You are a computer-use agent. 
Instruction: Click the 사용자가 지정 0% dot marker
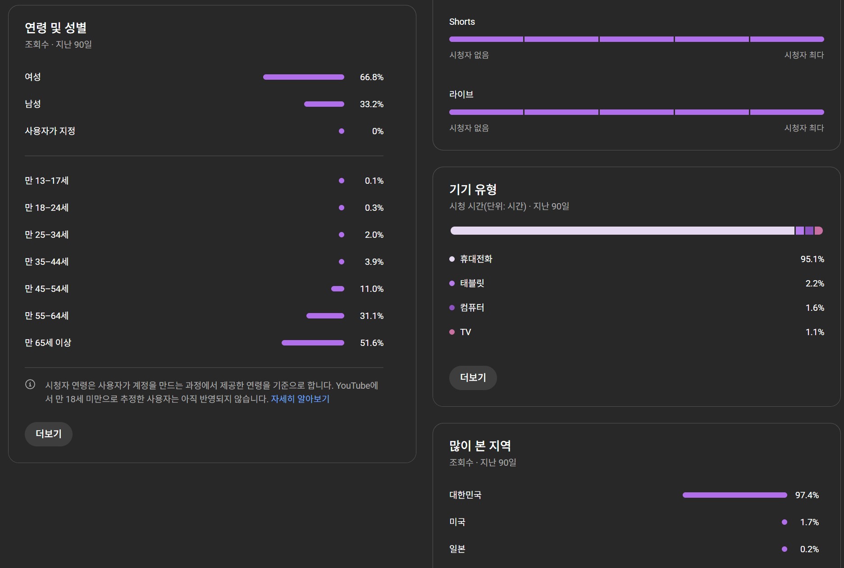point(342,131)
